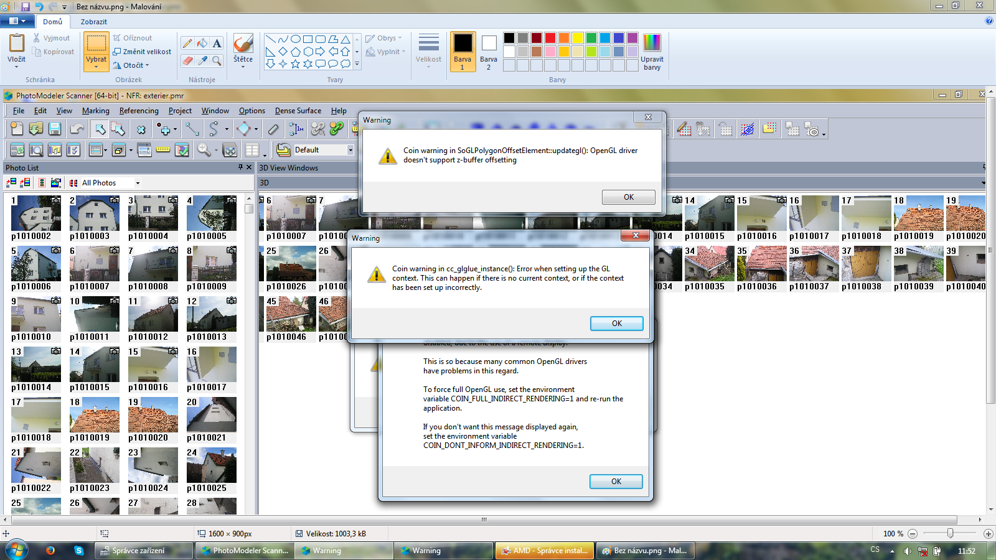Click the Undo arrow in PhotoModeler toolbar
The height and width of the screenshot is (560, 996).
click(77, 129)
